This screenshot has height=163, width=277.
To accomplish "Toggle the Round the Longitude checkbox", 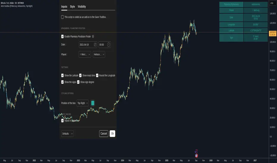I will point(97,76).
